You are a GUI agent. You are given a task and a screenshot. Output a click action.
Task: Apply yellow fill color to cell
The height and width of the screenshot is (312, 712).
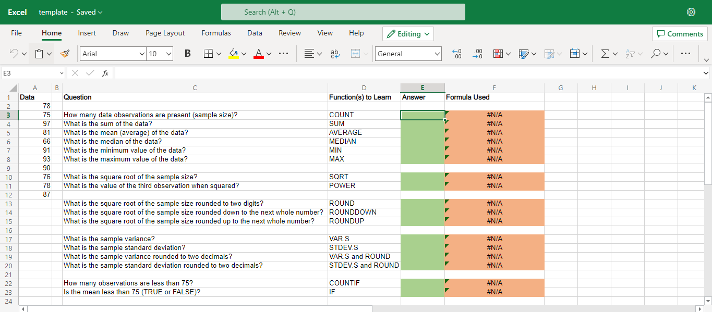(x=233, y=54)
